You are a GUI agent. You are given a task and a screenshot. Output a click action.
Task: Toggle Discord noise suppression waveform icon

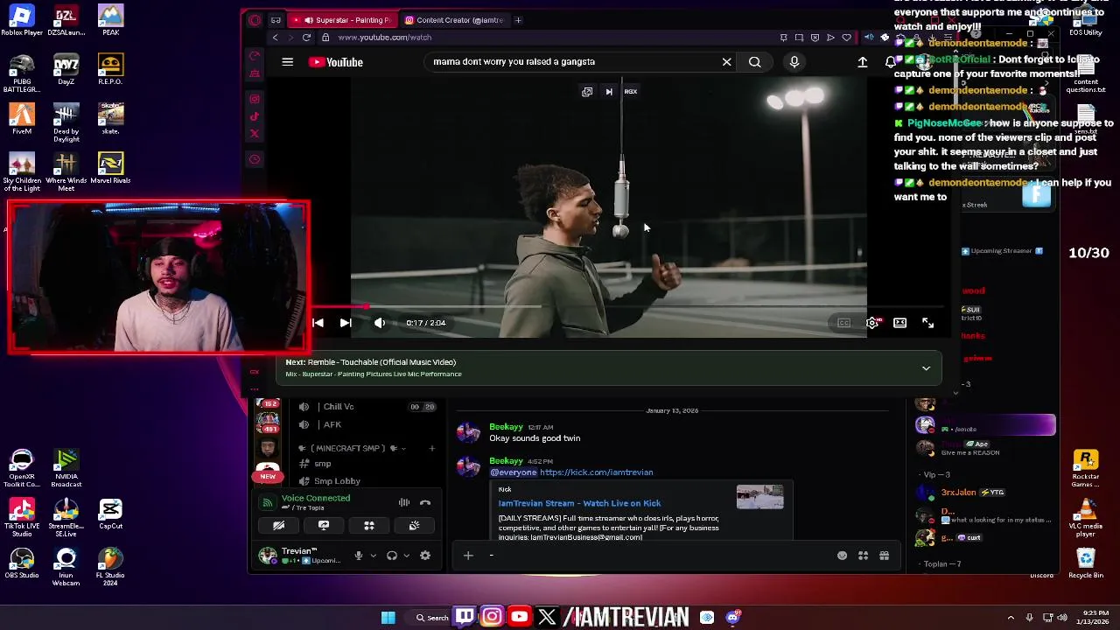pyautogui.click(x=404, y=502)
